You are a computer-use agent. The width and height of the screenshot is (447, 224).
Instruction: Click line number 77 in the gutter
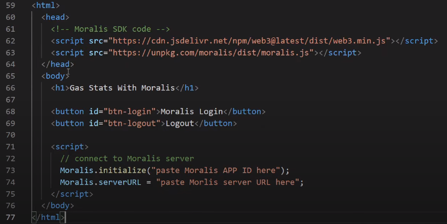(x=10, y=217)
